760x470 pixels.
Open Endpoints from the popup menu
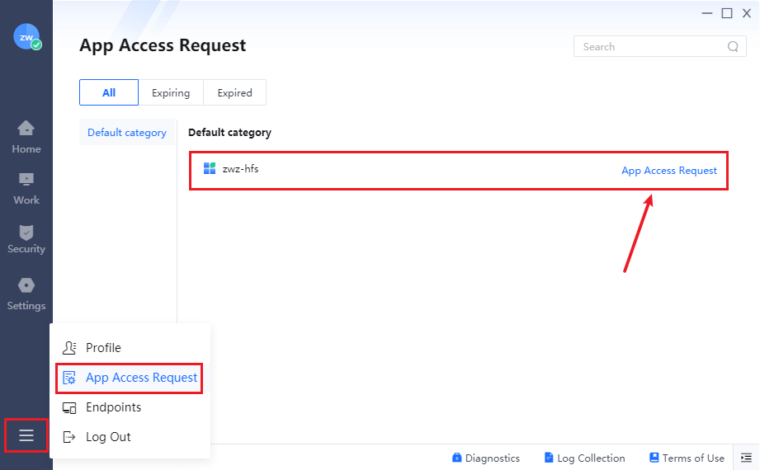[101, 407]
